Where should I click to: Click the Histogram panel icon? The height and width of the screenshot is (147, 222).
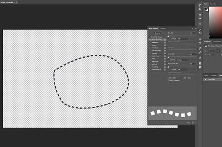(x=200, y=19)
